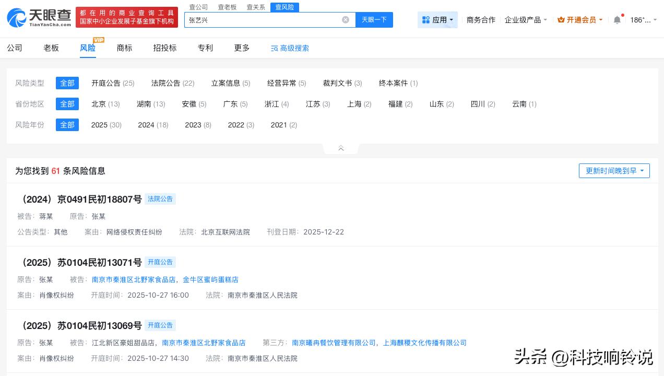664x376 pixels.
Task: Click the 天眼一下 search button
Action: [x=374, y=20]
